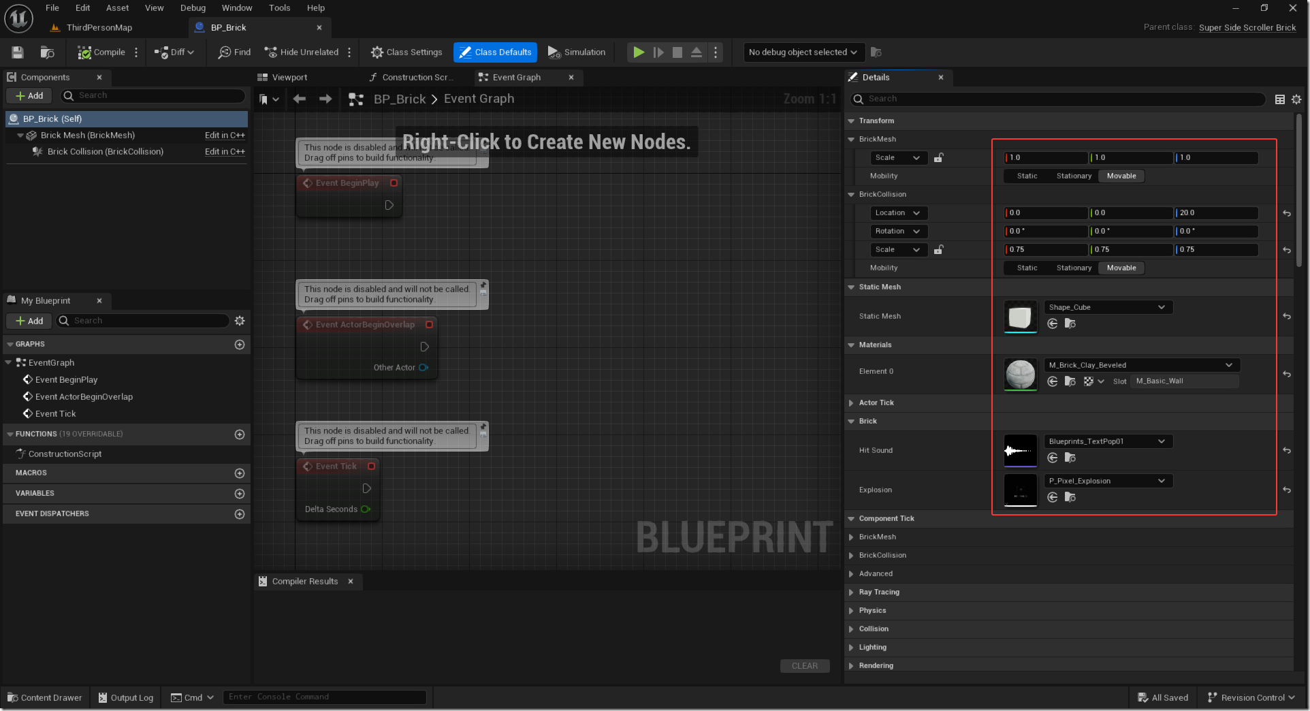Set BrickMesh Mobility to Stationary
The height and width of the screenshot is (711, 1310).
pos(1074,176)
